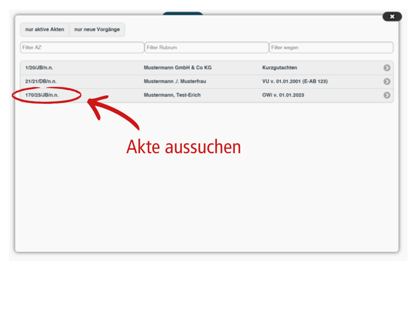Click 'VU v. 01.01.2001 (E-AB 123)' subject

click(295, 82)
